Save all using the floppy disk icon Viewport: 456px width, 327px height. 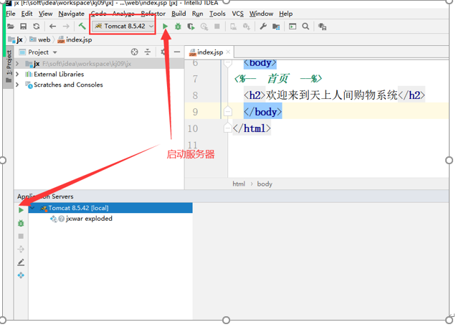pos(23,27)
